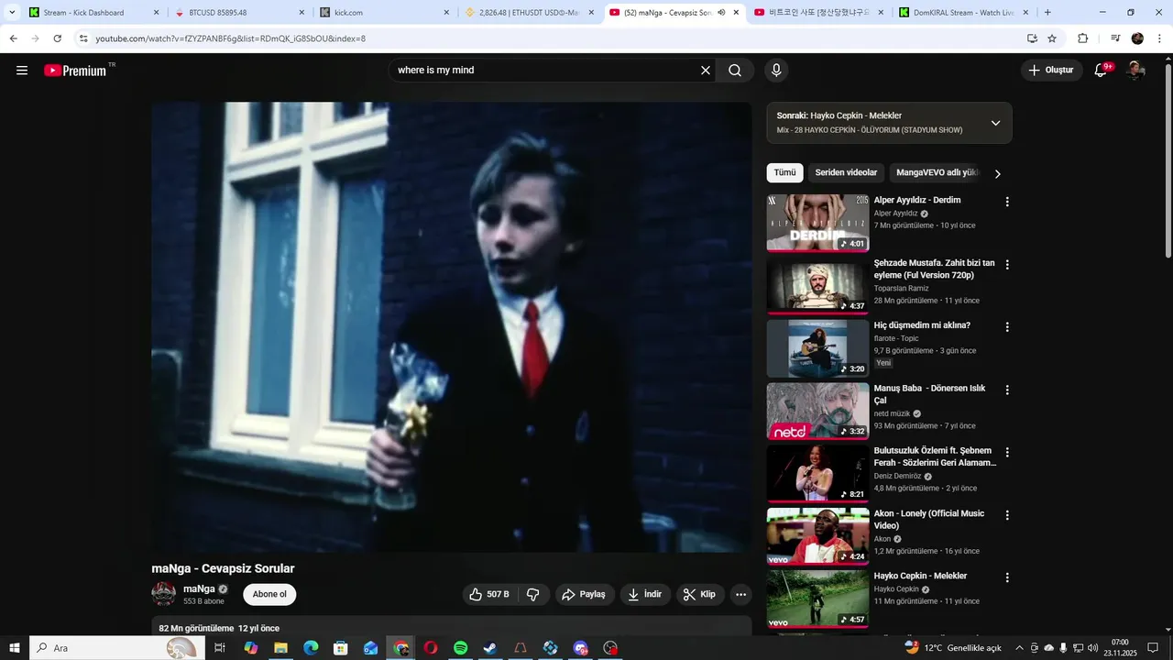Open the notifications bell
This screenshot has width=1173, height=660.
(1102, 71)
